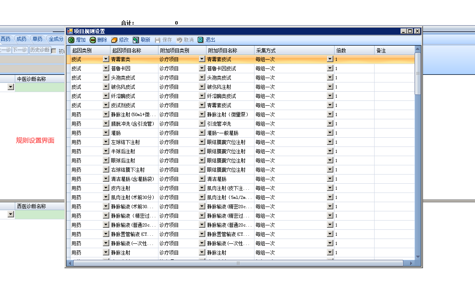The width and height of the screenshot is (475, 283).
Task: Select the 青霉素类 cell
Action: (x=134, y=59)
